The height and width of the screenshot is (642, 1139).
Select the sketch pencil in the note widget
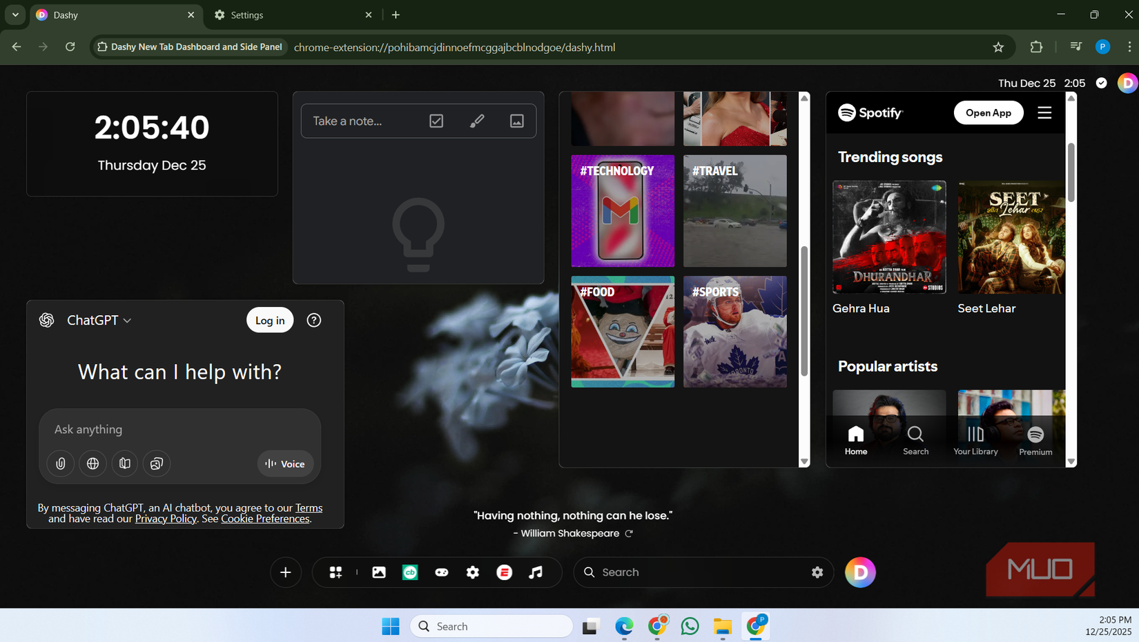476,121
